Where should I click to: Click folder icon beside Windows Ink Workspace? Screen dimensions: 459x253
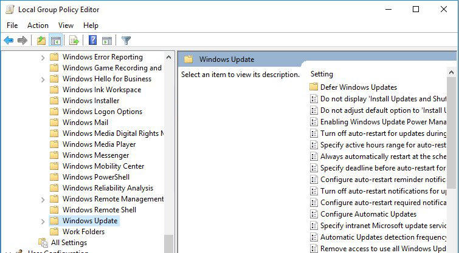point(54,90)
